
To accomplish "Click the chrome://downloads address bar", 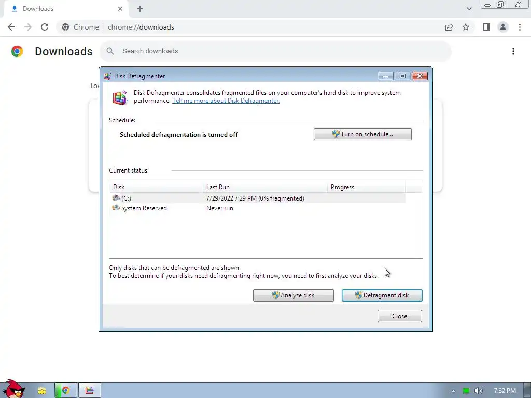I will [x=141, y=27].
